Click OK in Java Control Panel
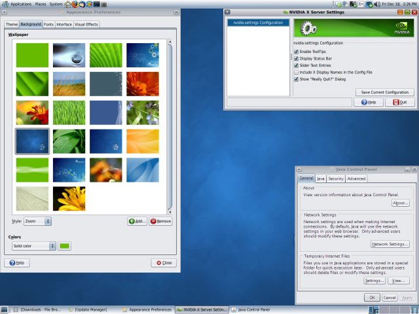The height and width of the screenshot is (314, 419). [x=372, y=298]
